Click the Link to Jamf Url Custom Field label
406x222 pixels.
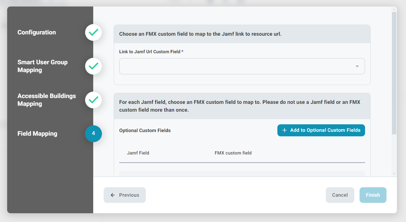coord(151,52)
